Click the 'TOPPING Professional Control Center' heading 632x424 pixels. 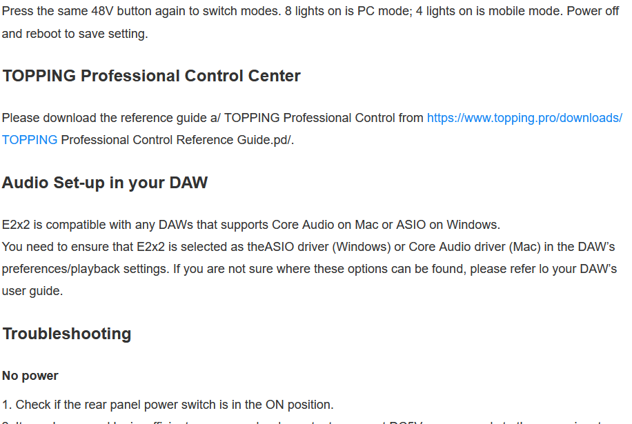[x=151, y=76]
